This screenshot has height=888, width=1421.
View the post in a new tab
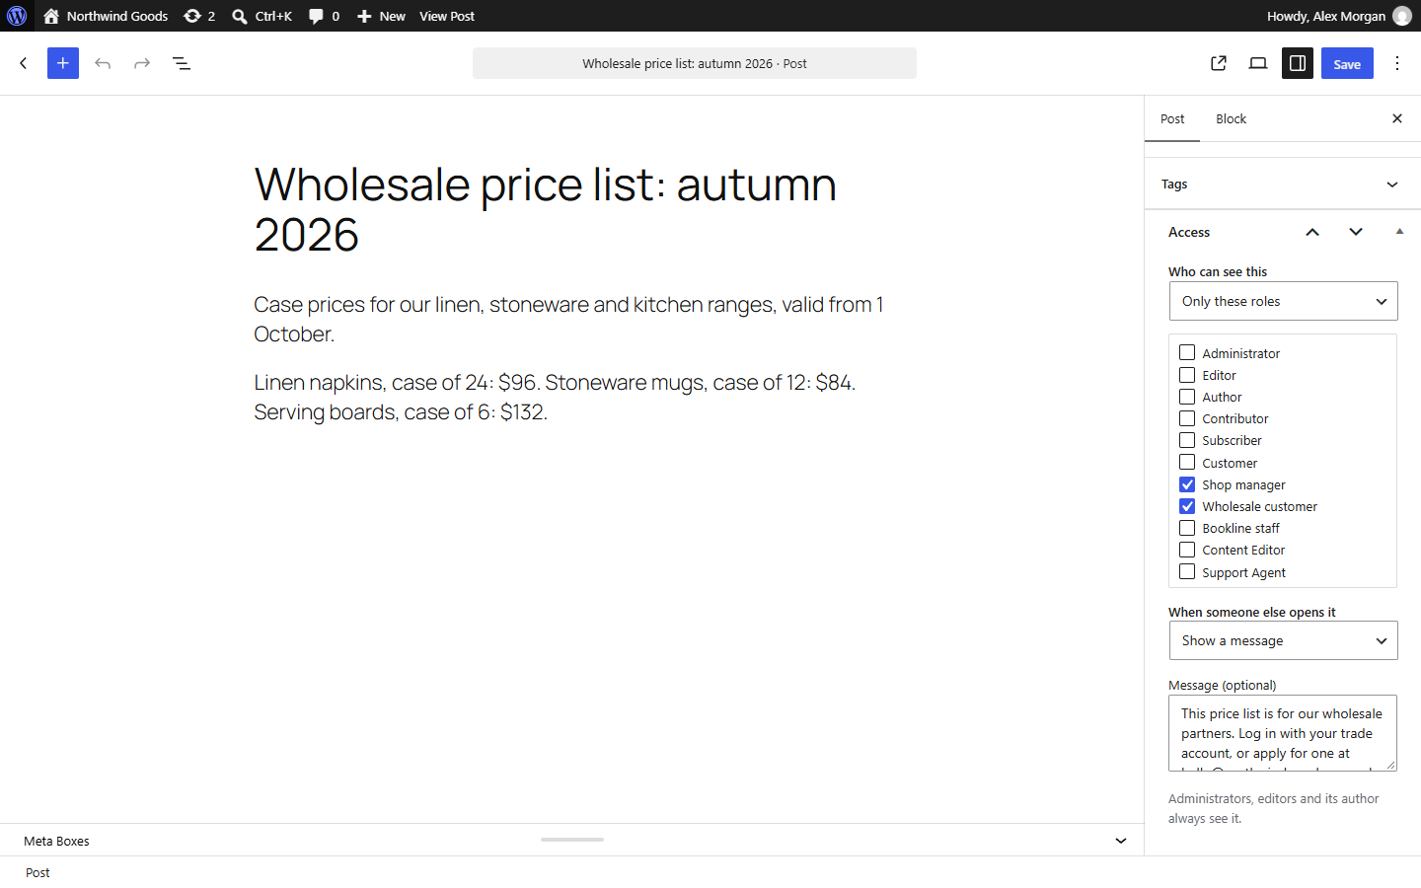[x=1219, y=63]
